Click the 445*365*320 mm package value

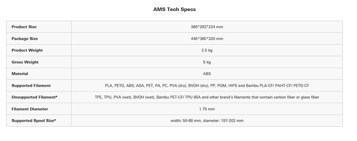[x=207, y=39]
